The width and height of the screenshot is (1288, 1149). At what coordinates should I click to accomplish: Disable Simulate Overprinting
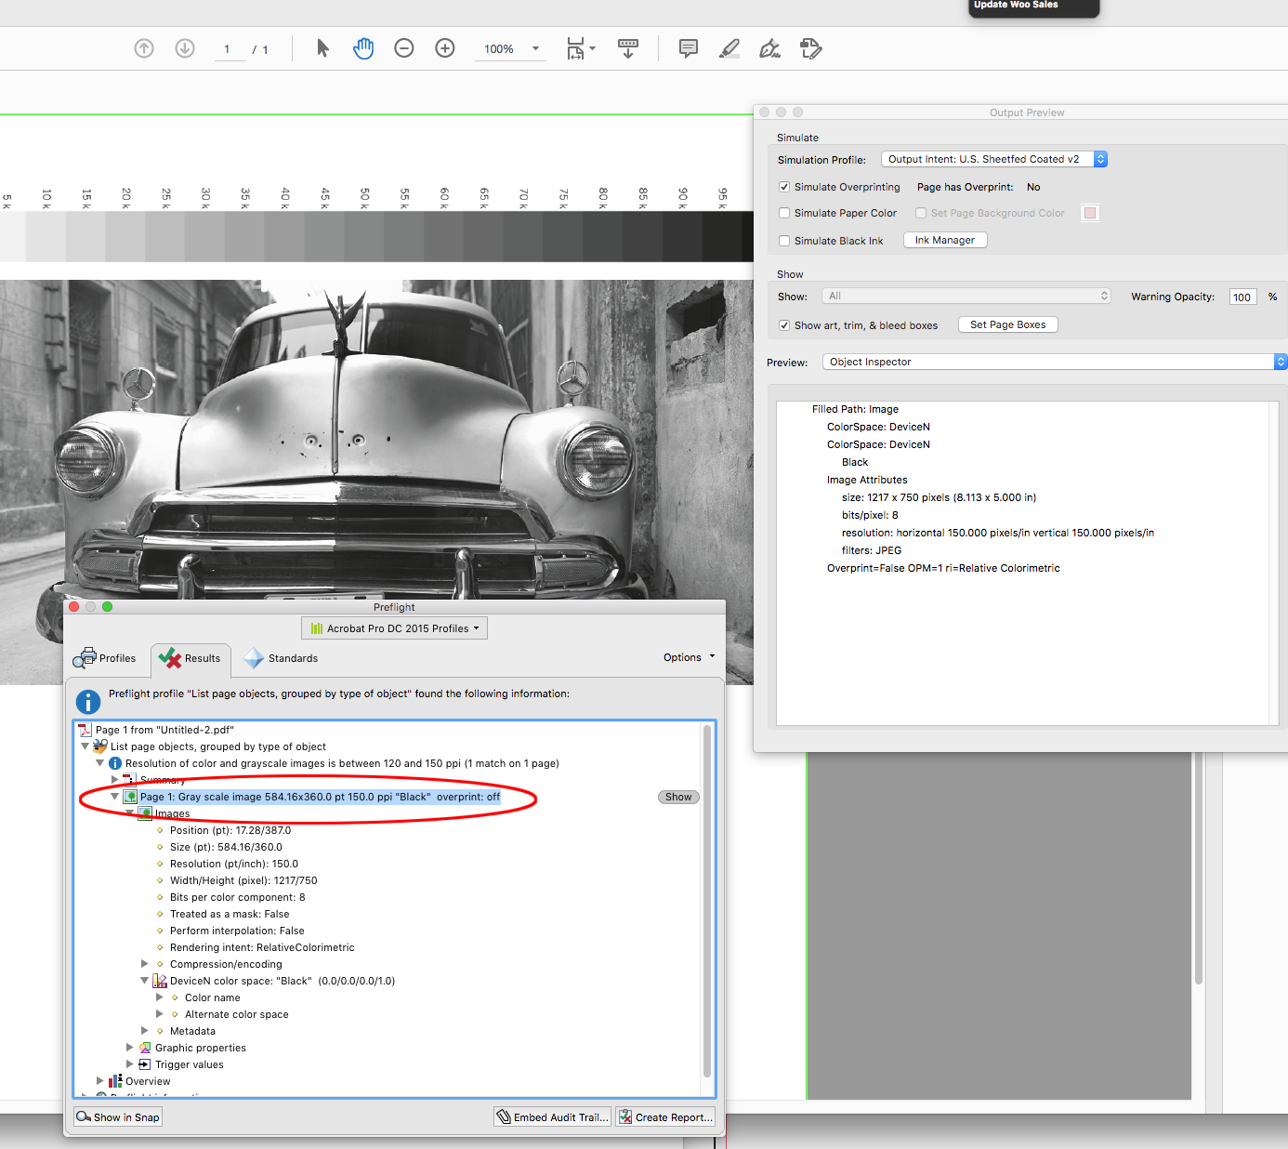[x=784, y=187]
